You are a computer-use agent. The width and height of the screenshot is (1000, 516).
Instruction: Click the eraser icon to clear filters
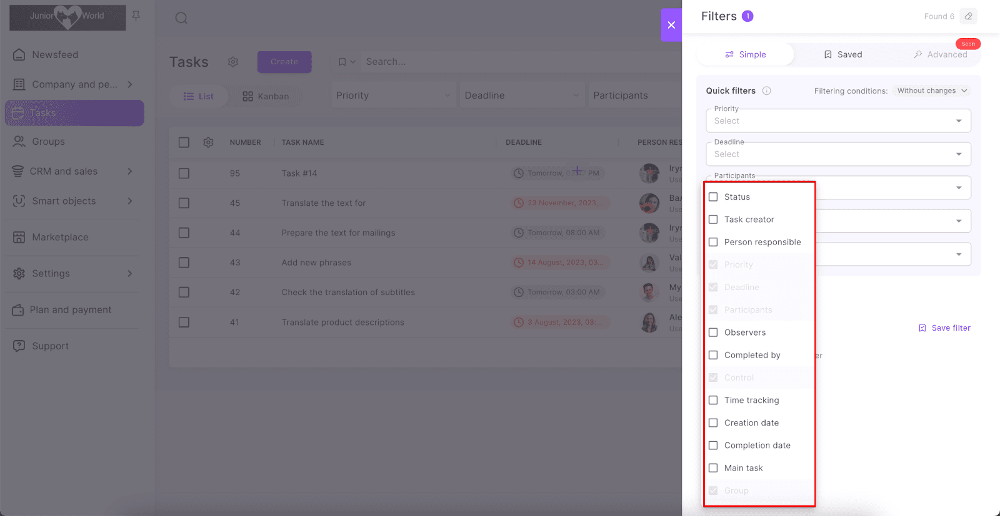tap(968, 16)
